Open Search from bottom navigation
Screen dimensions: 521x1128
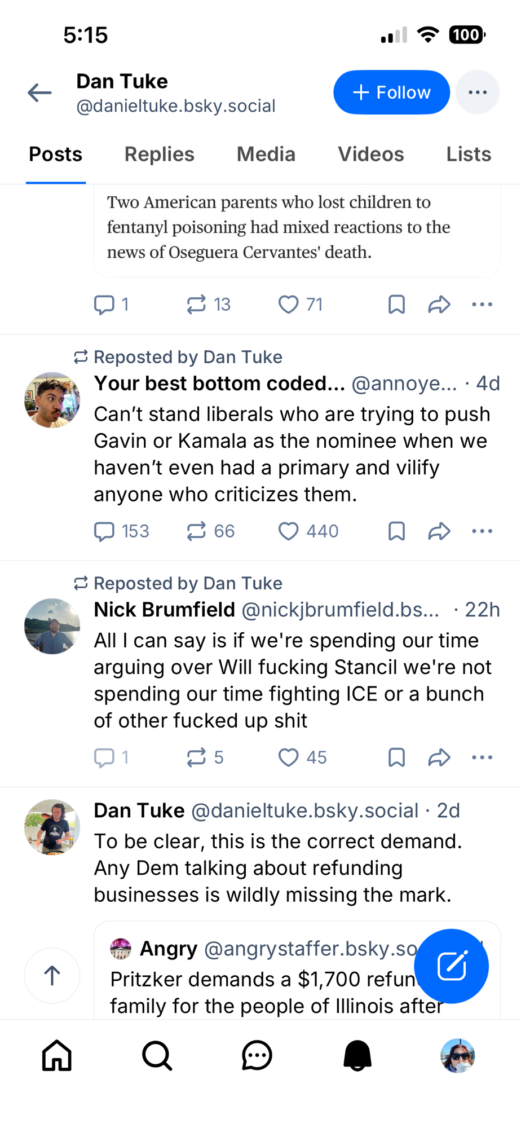pos(157,1055)
